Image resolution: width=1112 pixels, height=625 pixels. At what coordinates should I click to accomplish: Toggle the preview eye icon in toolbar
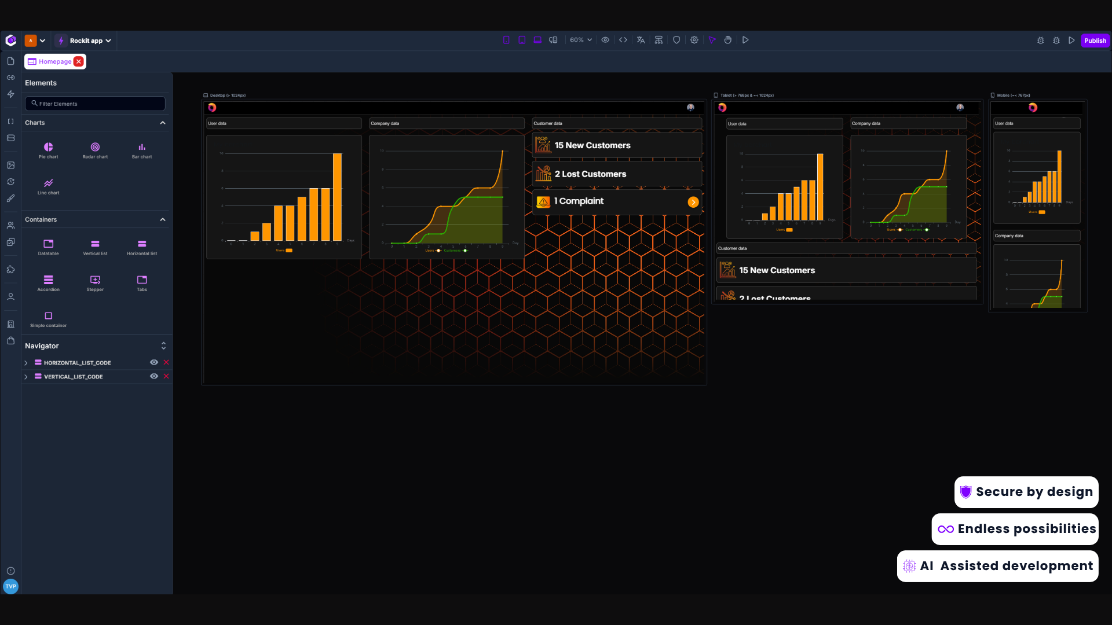click(605, 40)
